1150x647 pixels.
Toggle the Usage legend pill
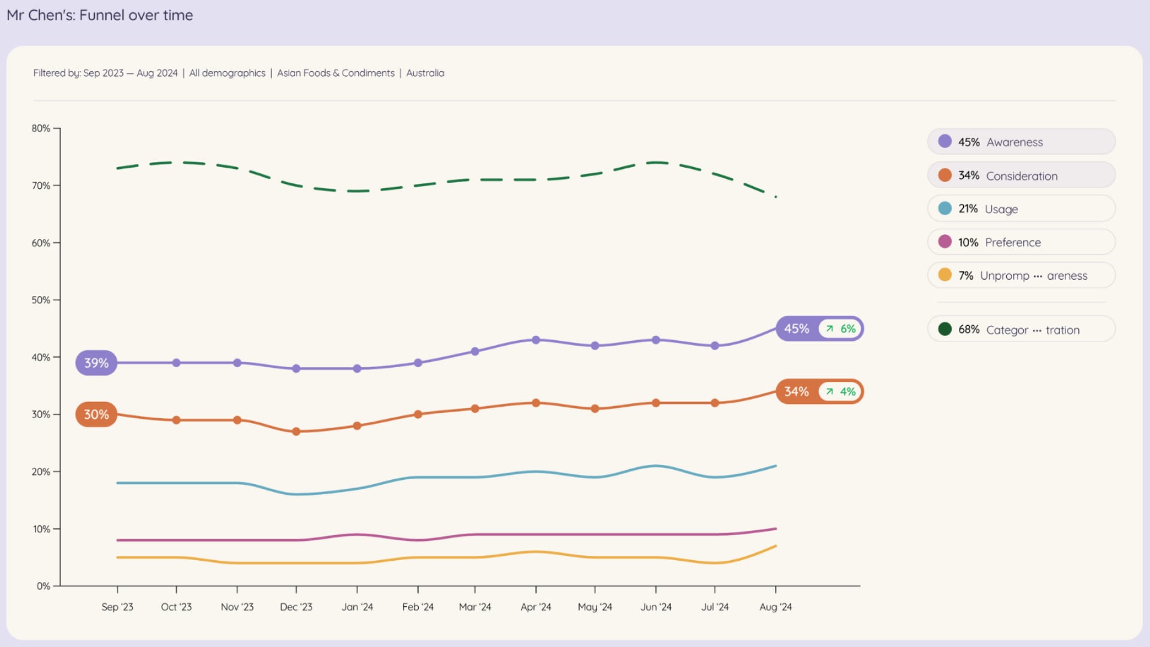click(1021, 208)
